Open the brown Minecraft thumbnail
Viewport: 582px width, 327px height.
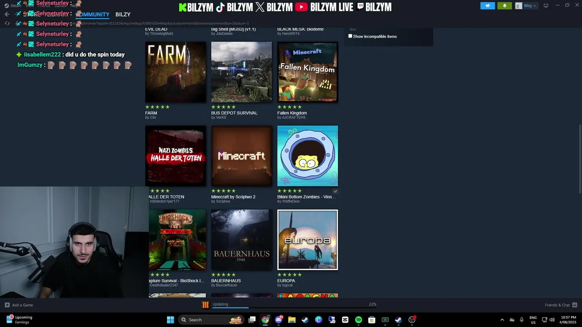pos(241,156)
